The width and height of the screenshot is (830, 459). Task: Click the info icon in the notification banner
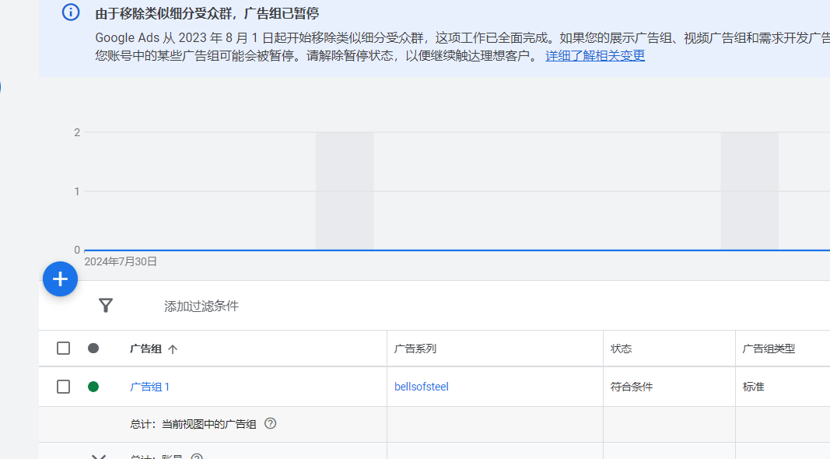coord(71,12)
